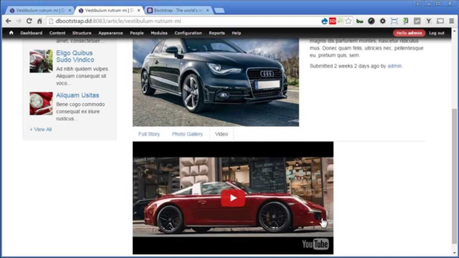Close the first Vestibulum rutrum mi tab

(70, 10)
